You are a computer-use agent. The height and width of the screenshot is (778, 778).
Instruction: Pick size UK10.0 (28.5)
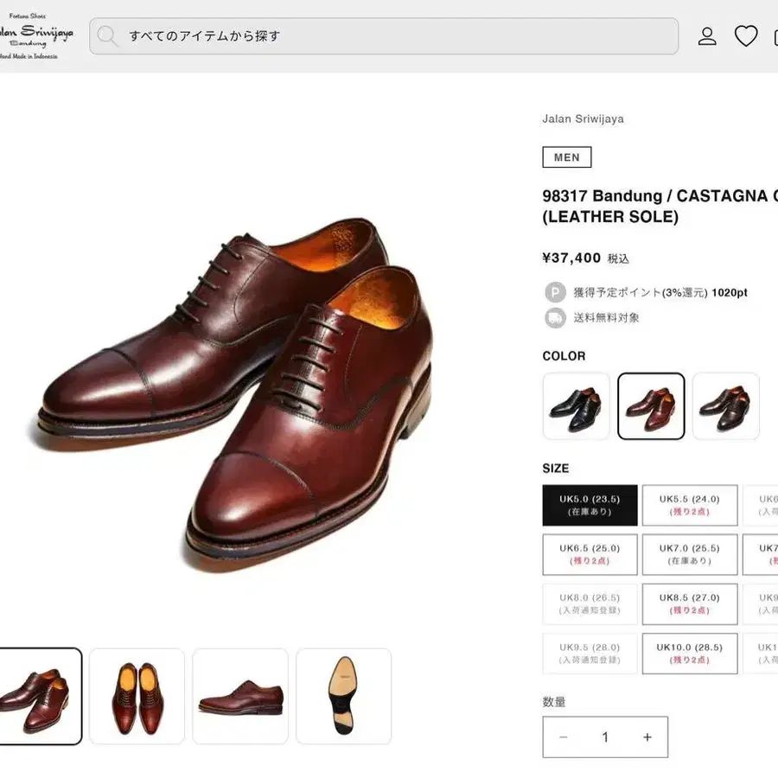[689, 653]
